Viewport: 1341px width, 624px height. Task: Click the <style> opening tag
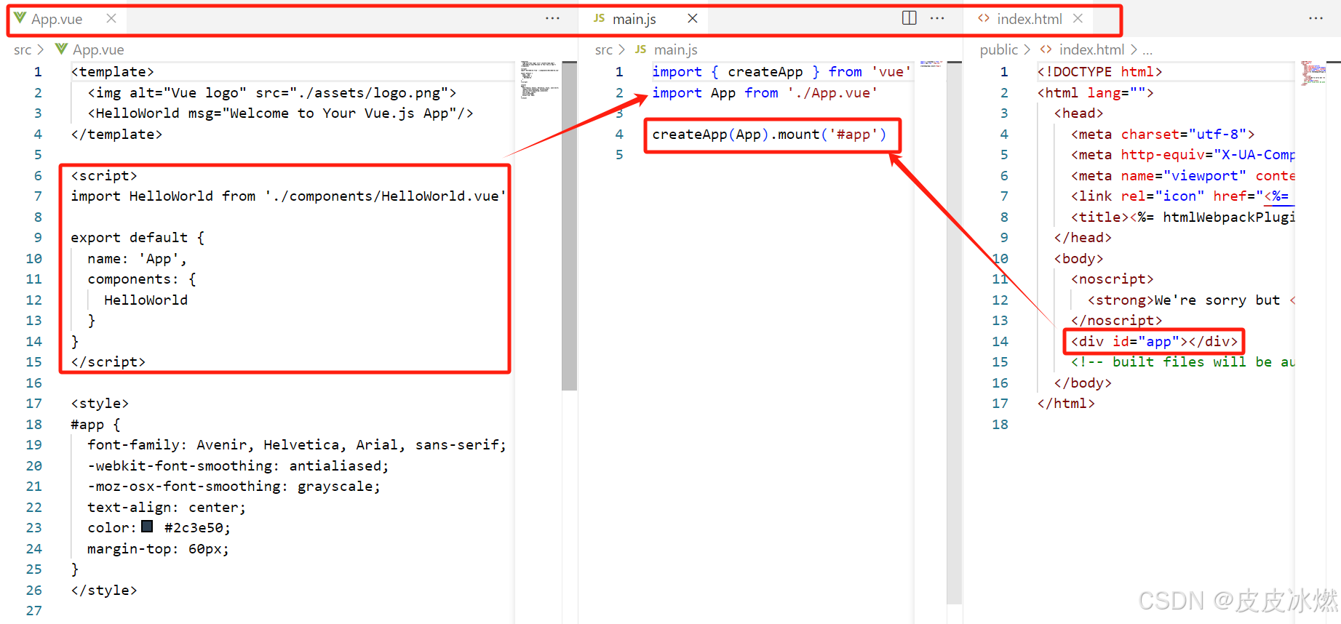click(x=100, y=403)
